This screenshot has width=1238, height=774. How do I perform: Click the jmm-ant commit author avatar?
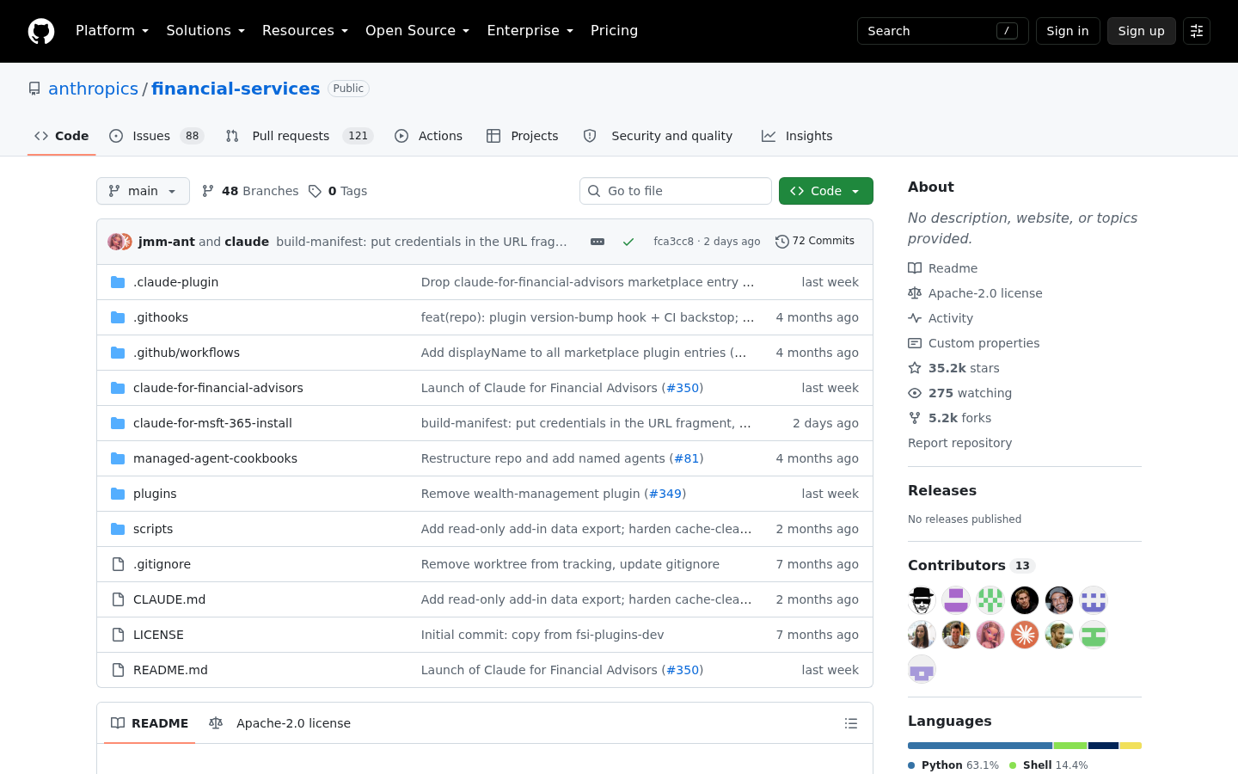click(116, 242)
